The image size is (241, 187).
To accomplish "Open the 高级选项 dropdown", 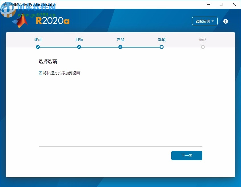I will click(205, 21).
